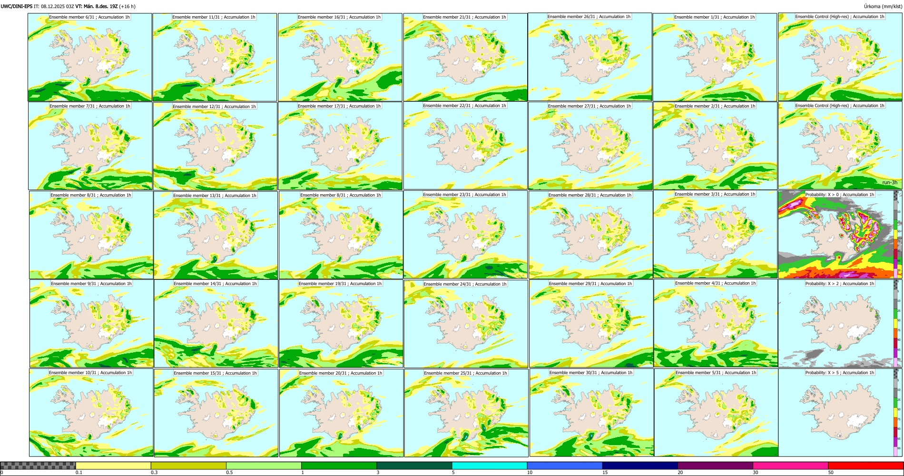The image size is (904, 476).
Task: Click the Ensemble member 2/31 map
Action: 715,146
